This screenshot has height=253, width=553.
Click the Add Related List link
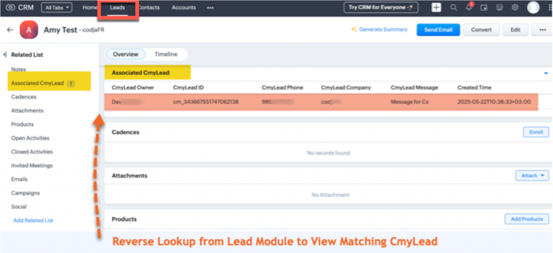tap(33, 220)
